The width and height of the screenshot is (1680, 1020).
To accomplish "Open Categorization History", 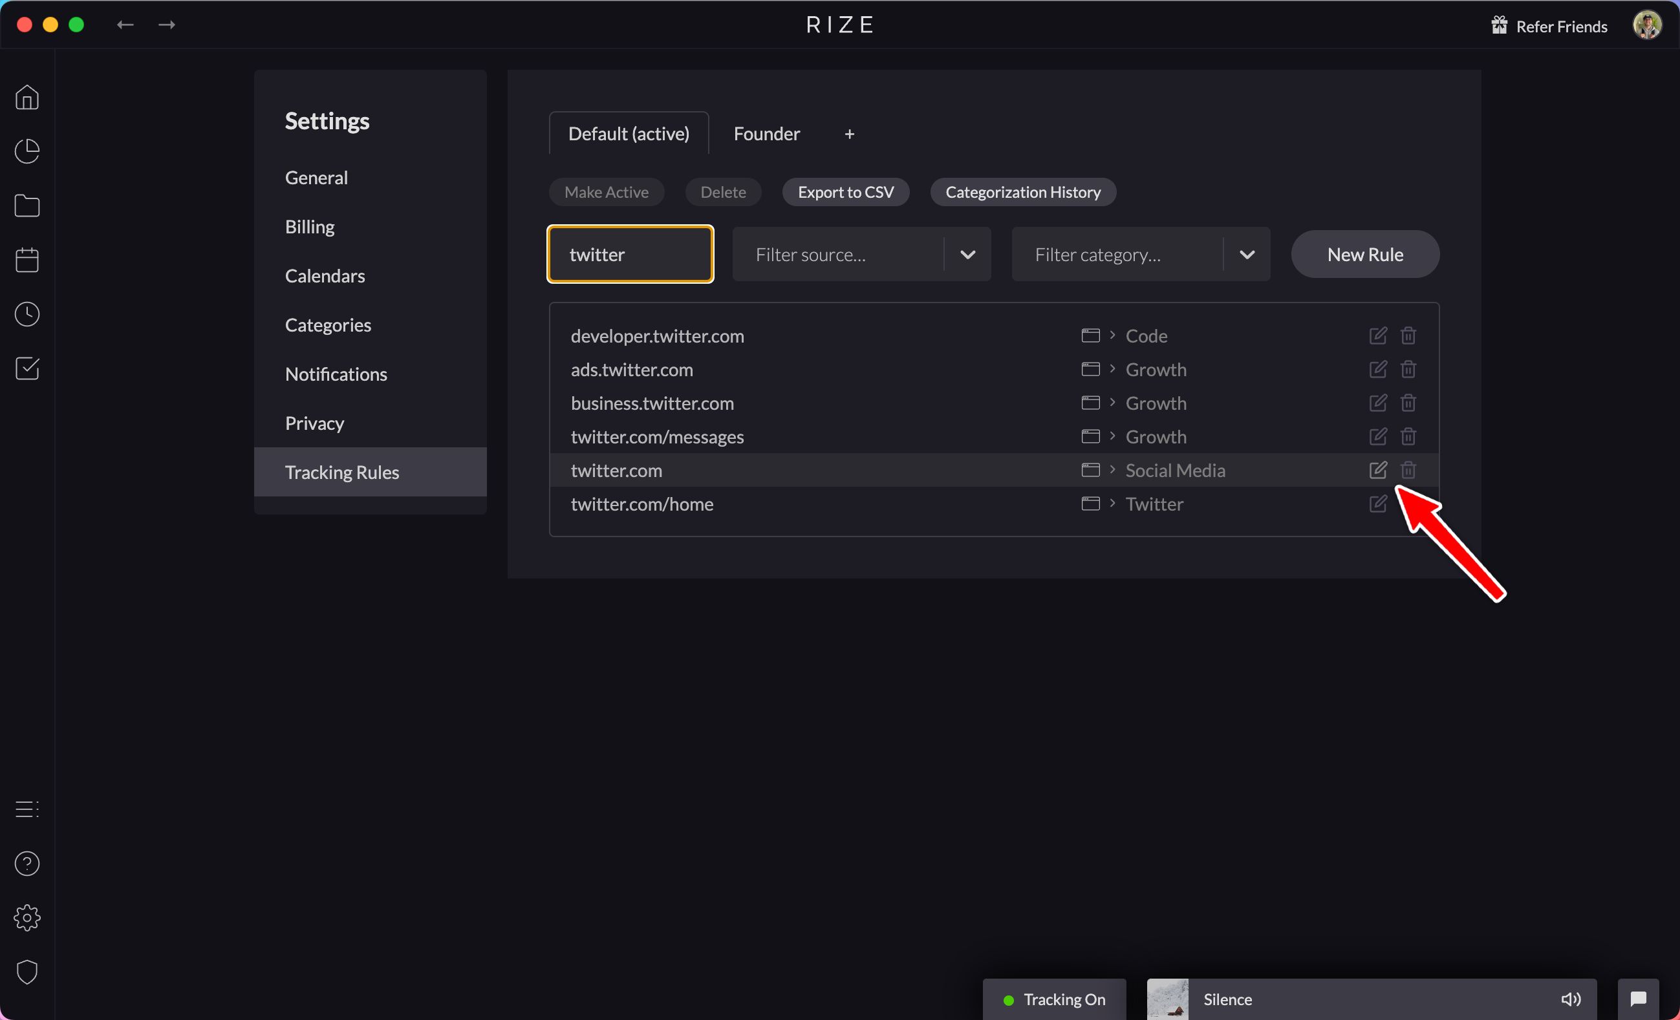I will pyautogui.click(x=1023, y=192).
